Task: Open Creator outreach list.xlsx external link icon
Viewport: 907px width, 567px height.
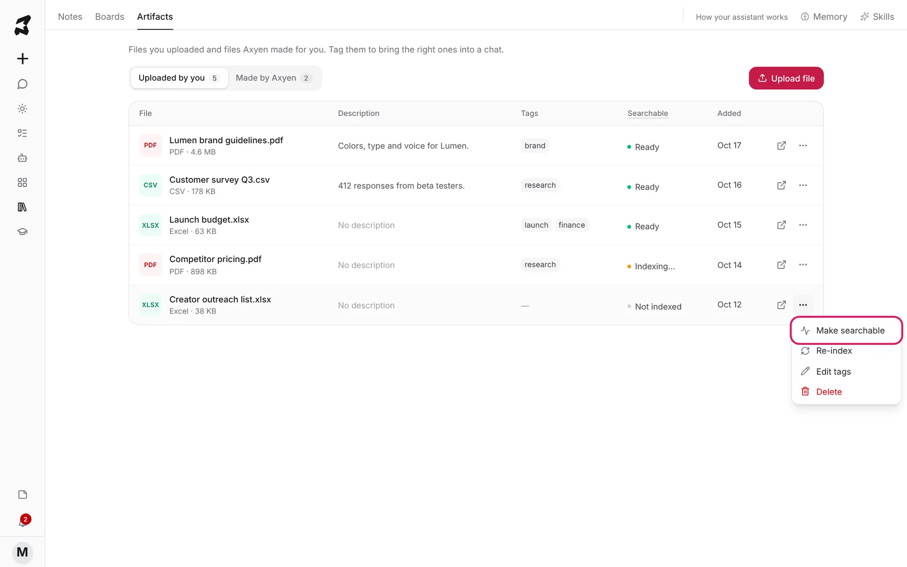Action: coord(782,305)
